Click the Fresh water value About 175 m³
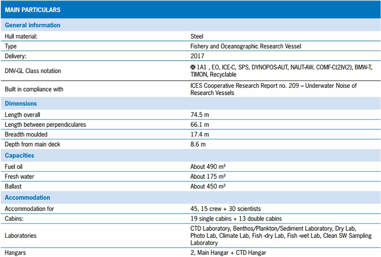 click(208, 176)
